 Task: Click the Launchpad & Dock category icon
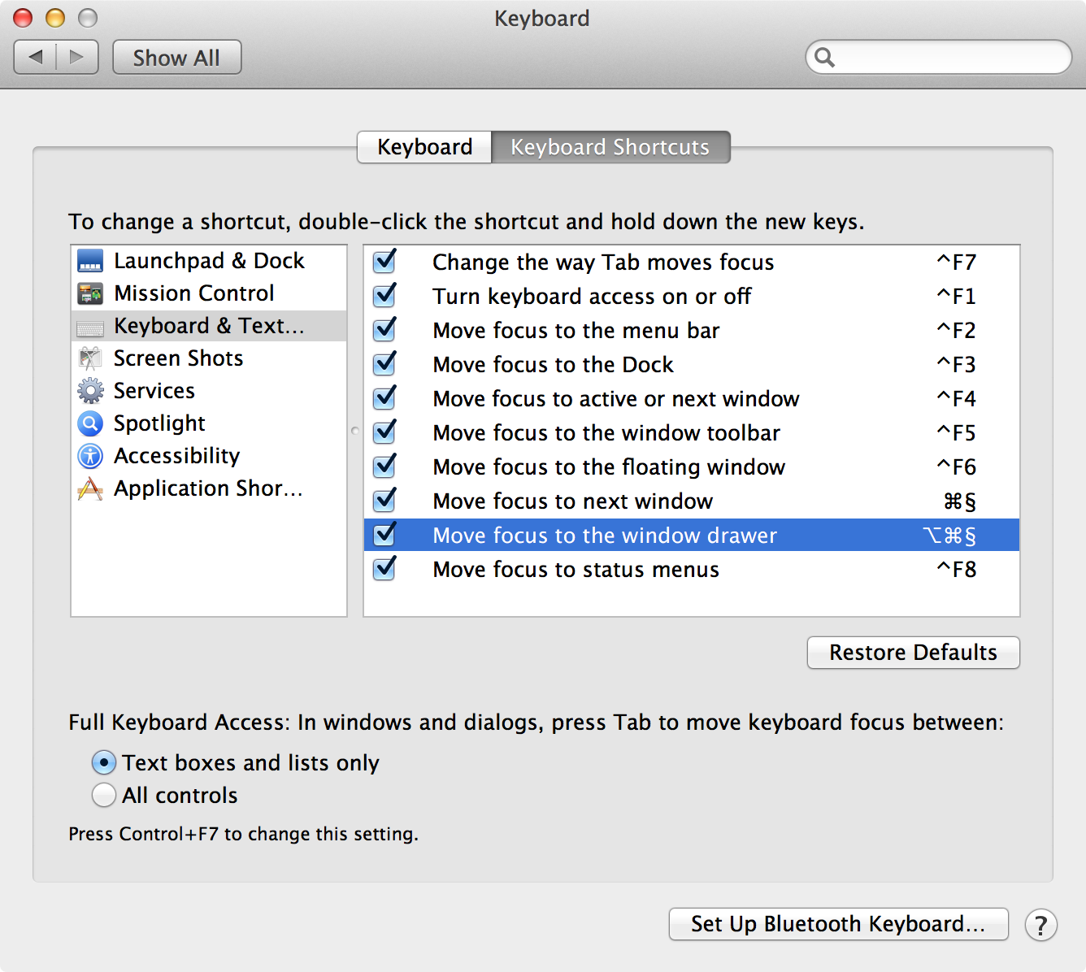[x=90, y=261]
